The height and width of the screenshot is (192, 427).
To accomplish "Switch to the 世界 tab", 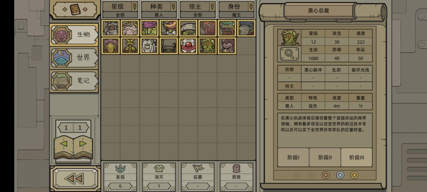I will (74, 58).
